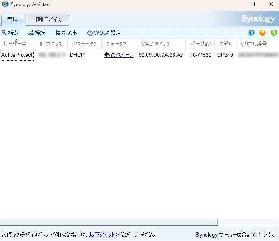The image size is (279, 241).
Task: Sort by ステータス column header
Action: click(x=119, y=44)
